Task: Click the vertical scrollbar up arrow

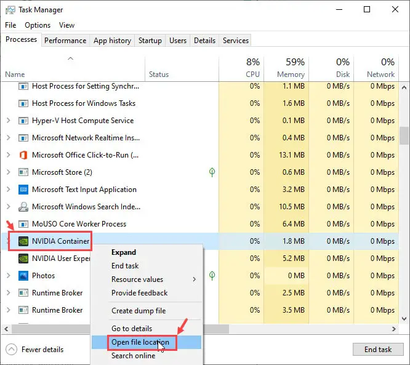Action: coord(404,87)
